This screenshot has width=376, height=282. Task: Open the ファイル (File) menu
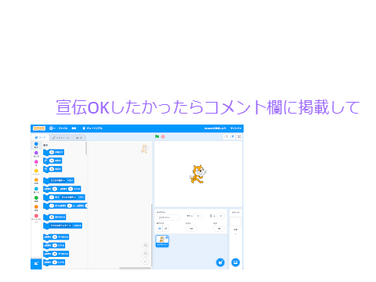click(x=63, y=128)
